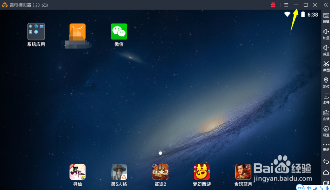Toggle the iFLY moon night-mode icon
Viewport: 330px width, 190px height.
315,188
